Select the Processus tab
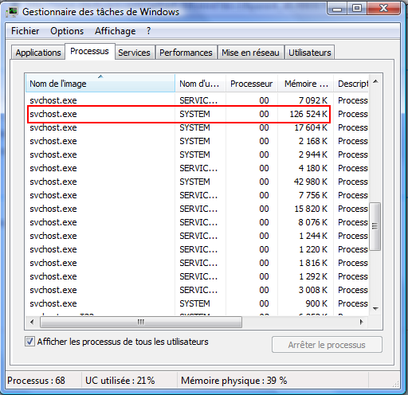Viewport: 408px width, 395px height. pyautogui.click(x=89, y=51)
